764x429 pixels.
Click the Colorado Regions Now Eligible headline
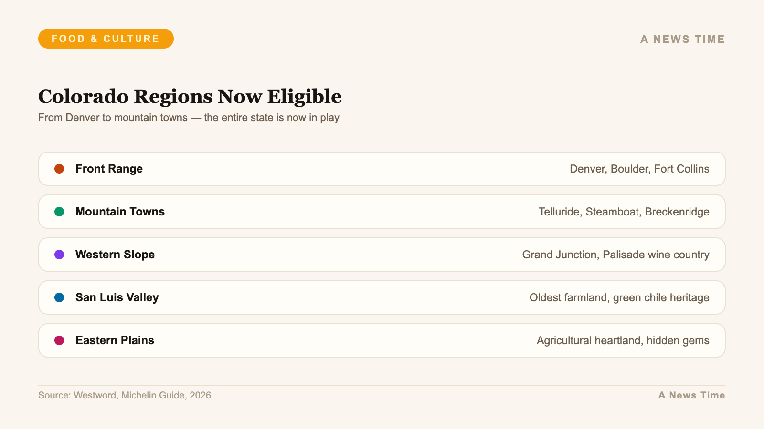point(190,96)
